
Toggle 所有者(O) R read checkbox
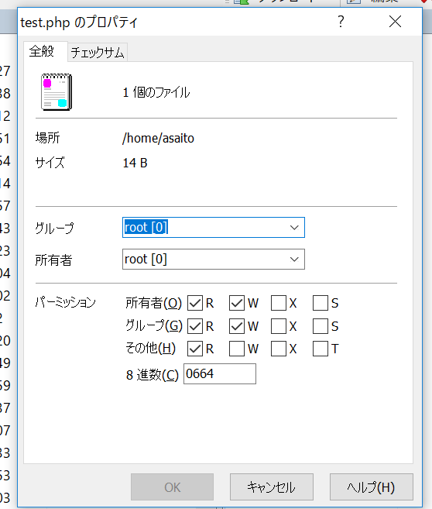click(195, 303)
